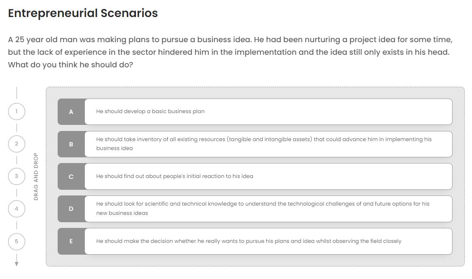This screenshot has height=279, width=472.
Task: Click the gray letter B handle
Action: [71, 144]
